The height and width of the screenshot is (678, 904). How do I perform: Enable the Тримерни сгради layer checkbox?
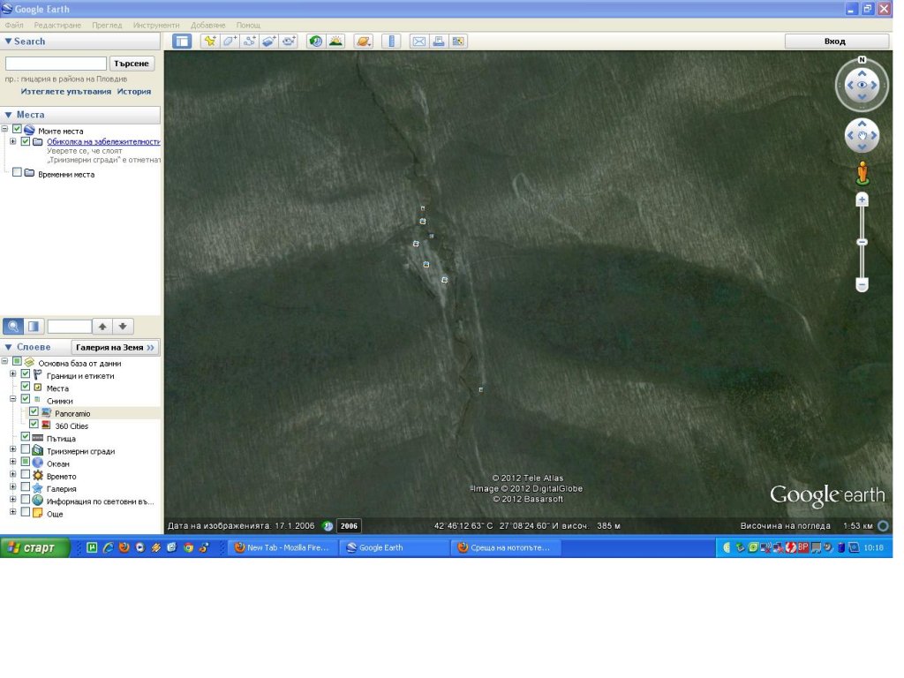pyautogui.click(x=26, y=450)
